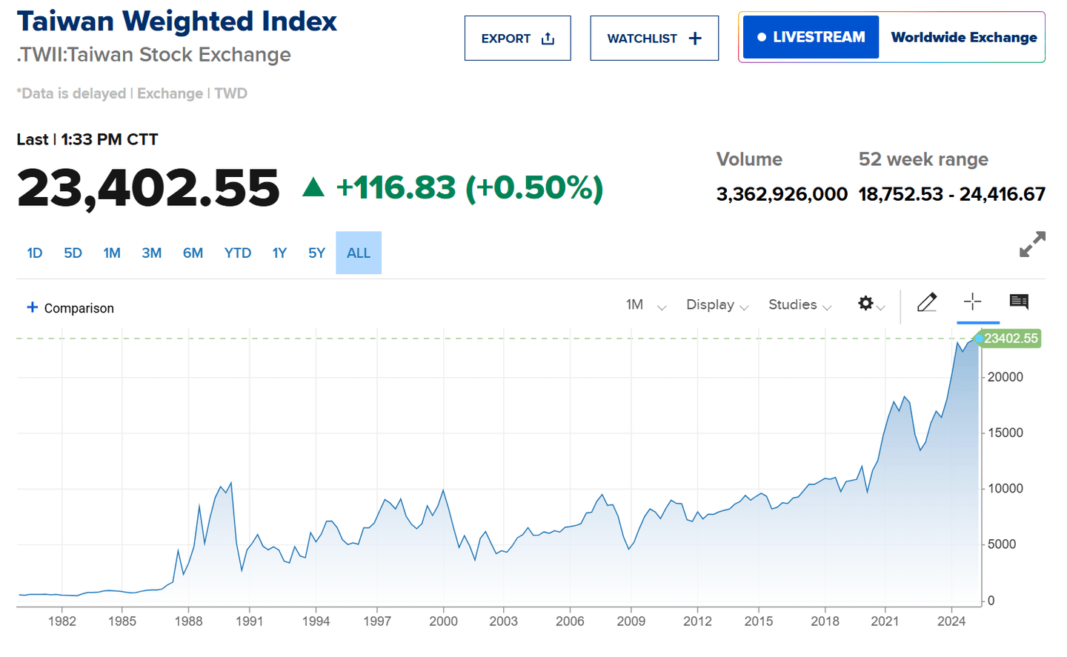The width and height of the screenshot is (1067, 657).
Task: Toggle LIVESTREAM mode on
Action: point(811,36)
